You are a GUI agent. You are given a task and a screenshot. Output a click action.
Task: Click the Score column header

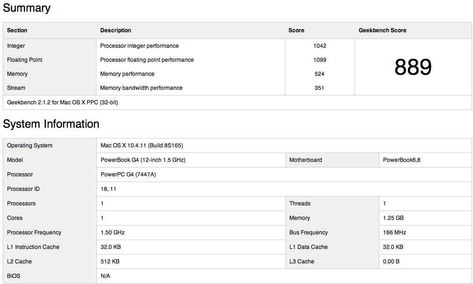click(x=296, y=30)
